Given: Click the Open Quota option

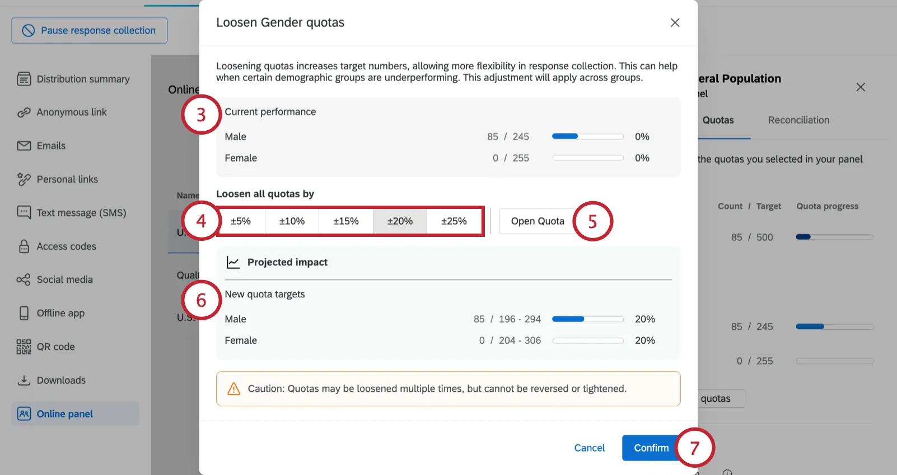Looking at the screenshot, I should [x=537, y=221].
